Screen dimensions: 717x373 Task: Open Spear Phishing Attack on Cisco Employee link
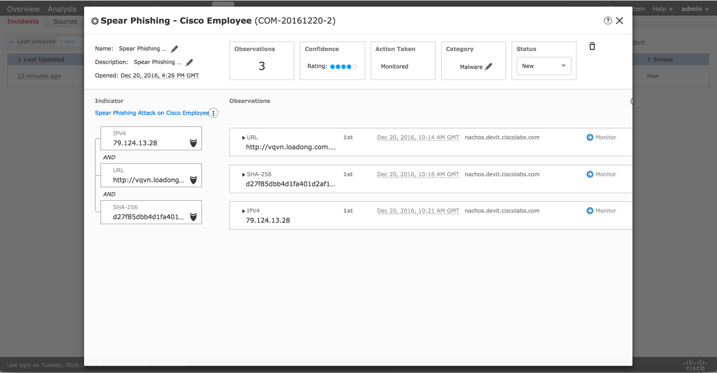coord(152,113)
